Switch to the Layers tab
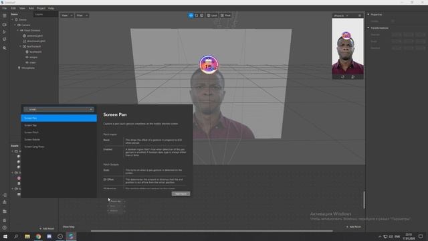 (x=39, y=14)
